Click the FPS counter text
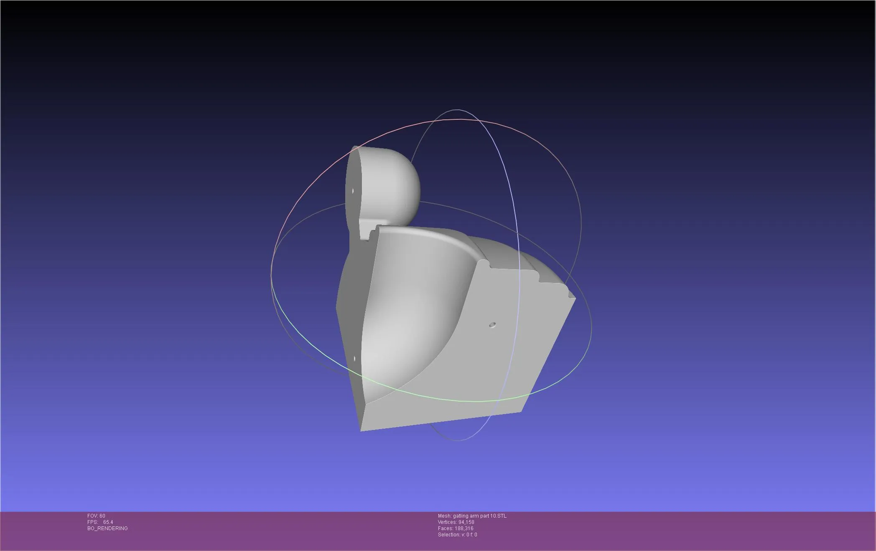 coord(100,522)
